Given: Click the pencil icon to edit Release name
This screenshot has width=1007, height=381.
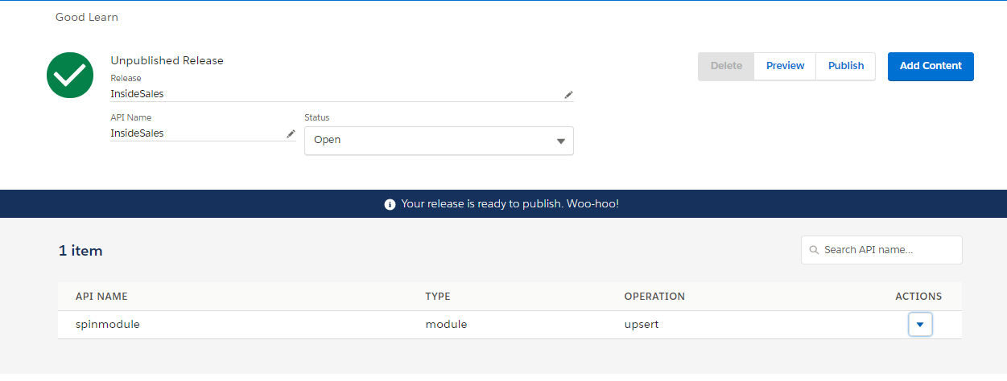Looking at the screenshot, I should point(568,94).
